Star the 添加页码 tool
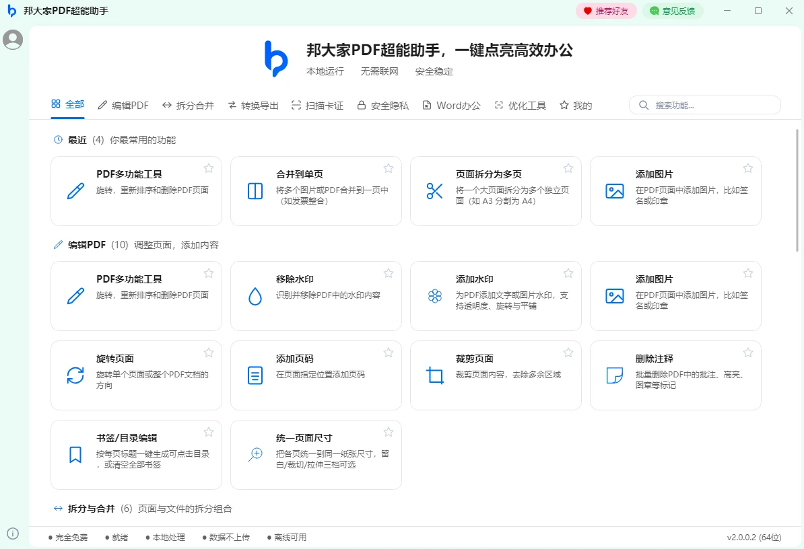Image resolution: width=804 pixels, height=549 pixels. tap(389, 353)
